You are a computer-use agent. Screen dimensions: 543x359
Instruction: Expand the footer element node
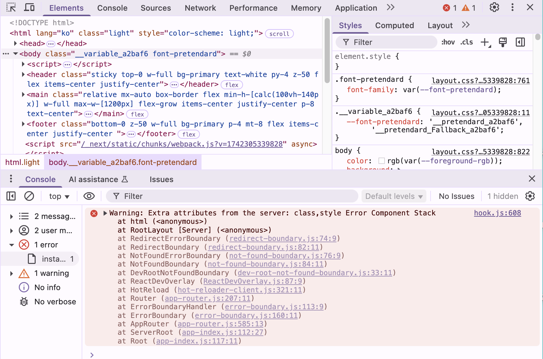[x=23, y=124]
